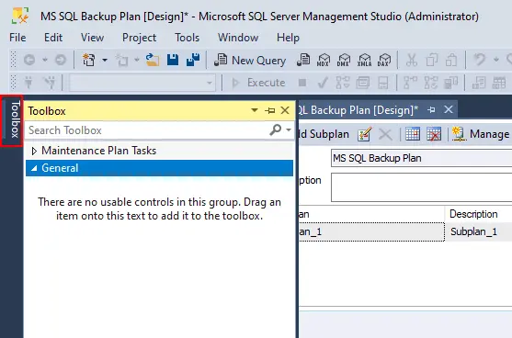Click the collapsed Toolbox side tab

point(15,119)
